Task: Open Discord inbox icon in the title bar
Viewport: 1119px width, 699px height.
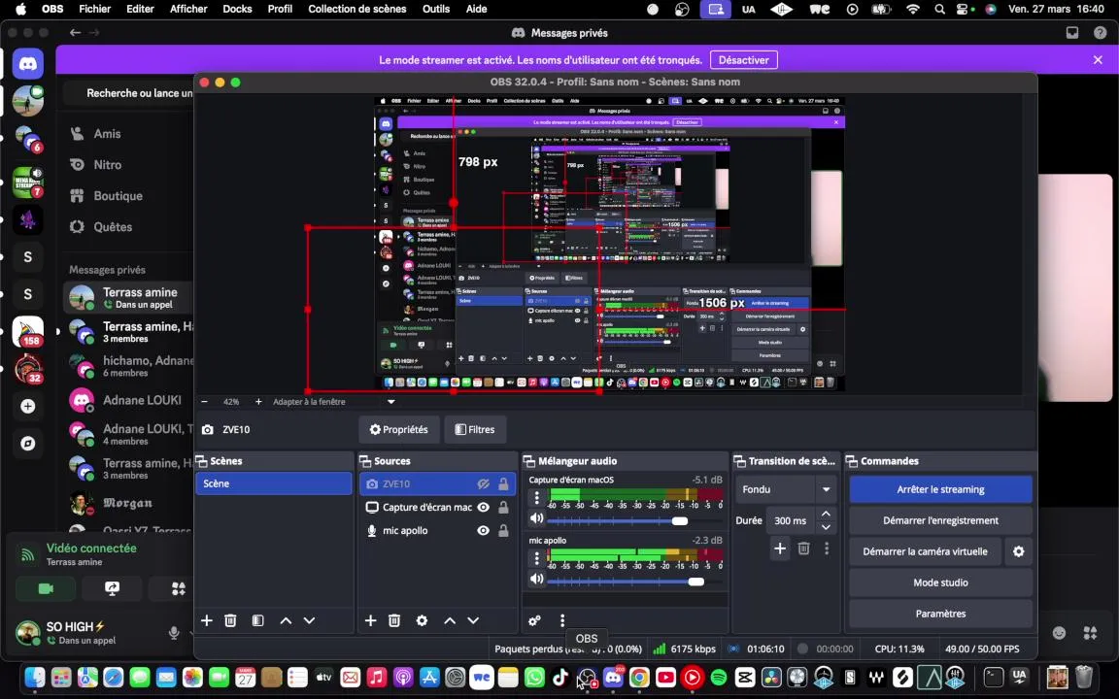Action: pyautogui.click(x=1072, y=33)
